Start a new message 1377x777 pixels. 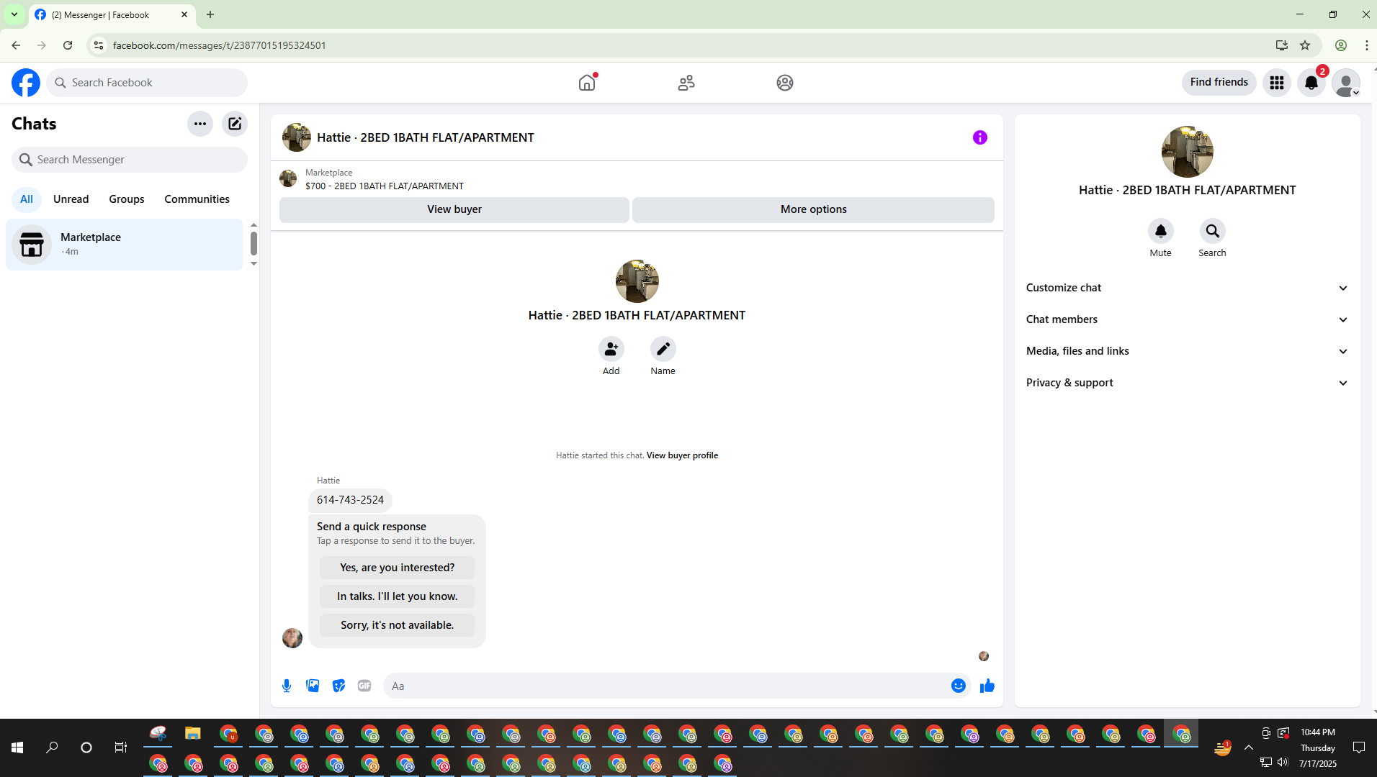point(235,124)
